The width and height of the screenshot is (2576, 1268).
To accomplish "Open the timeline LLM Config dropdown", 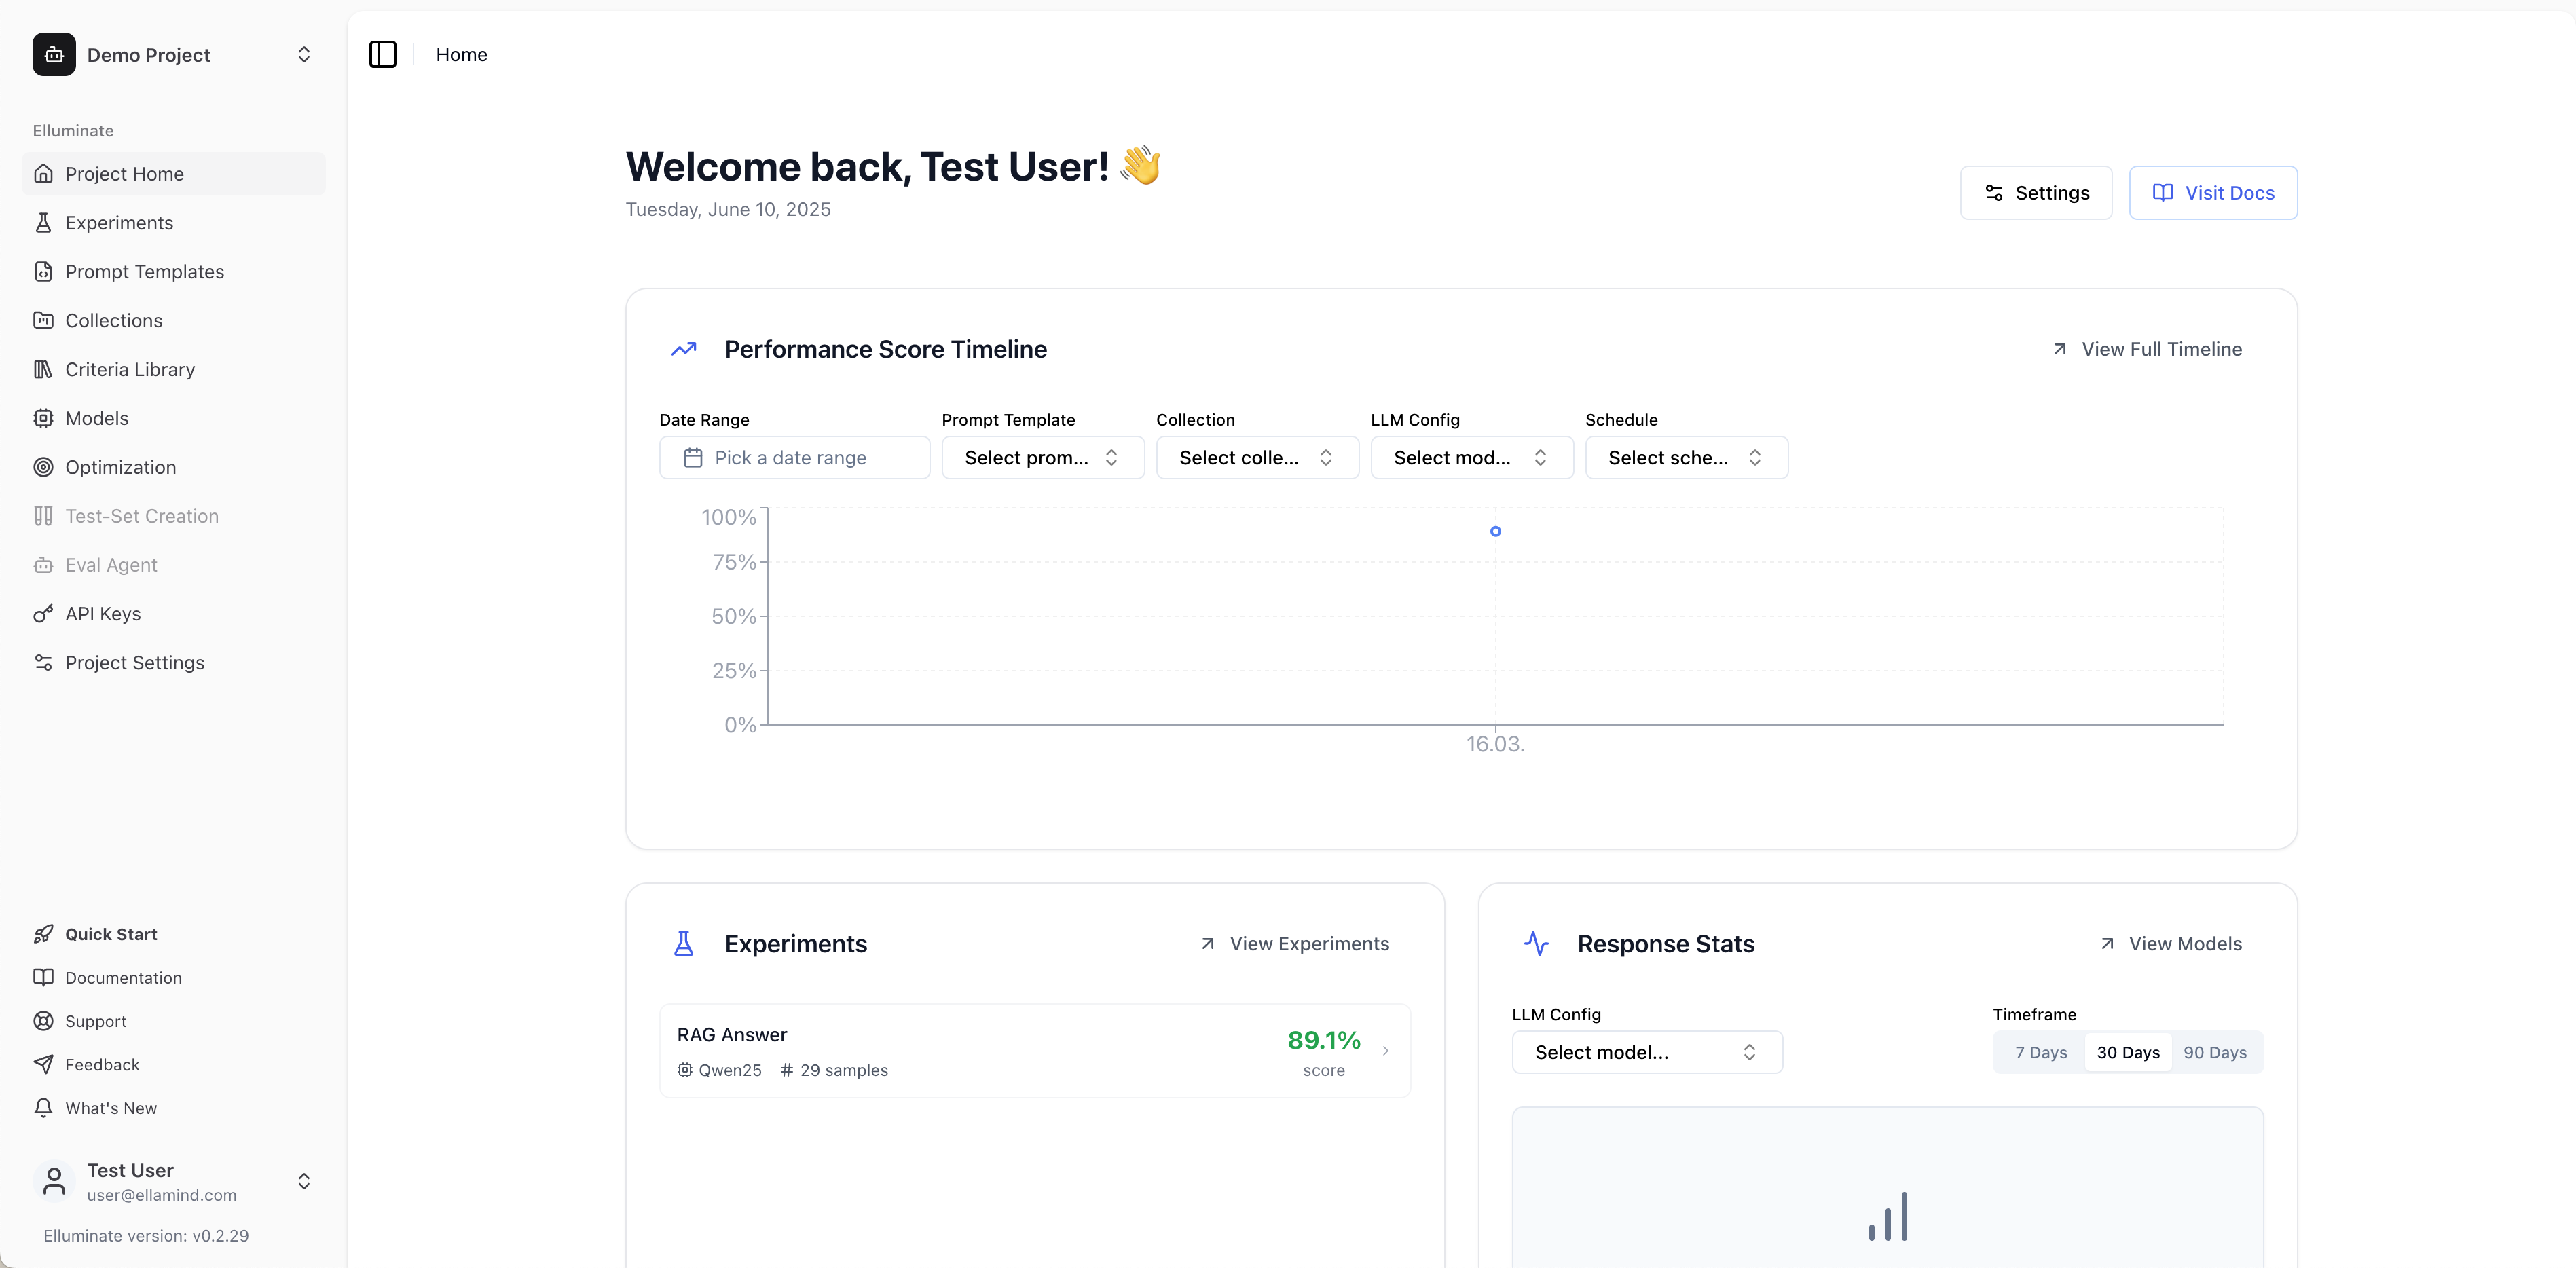I will (1472, 458).
